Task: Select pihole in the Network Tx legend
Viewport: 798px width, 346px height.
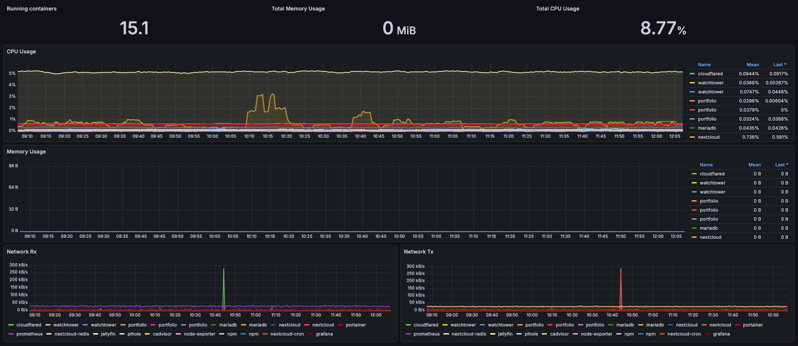Action: [531, 334]
